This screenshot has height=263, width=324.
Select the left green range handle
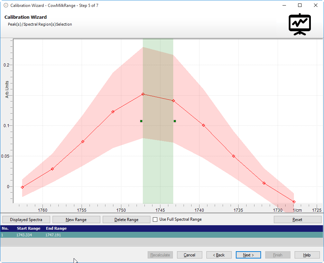(141, 121)
